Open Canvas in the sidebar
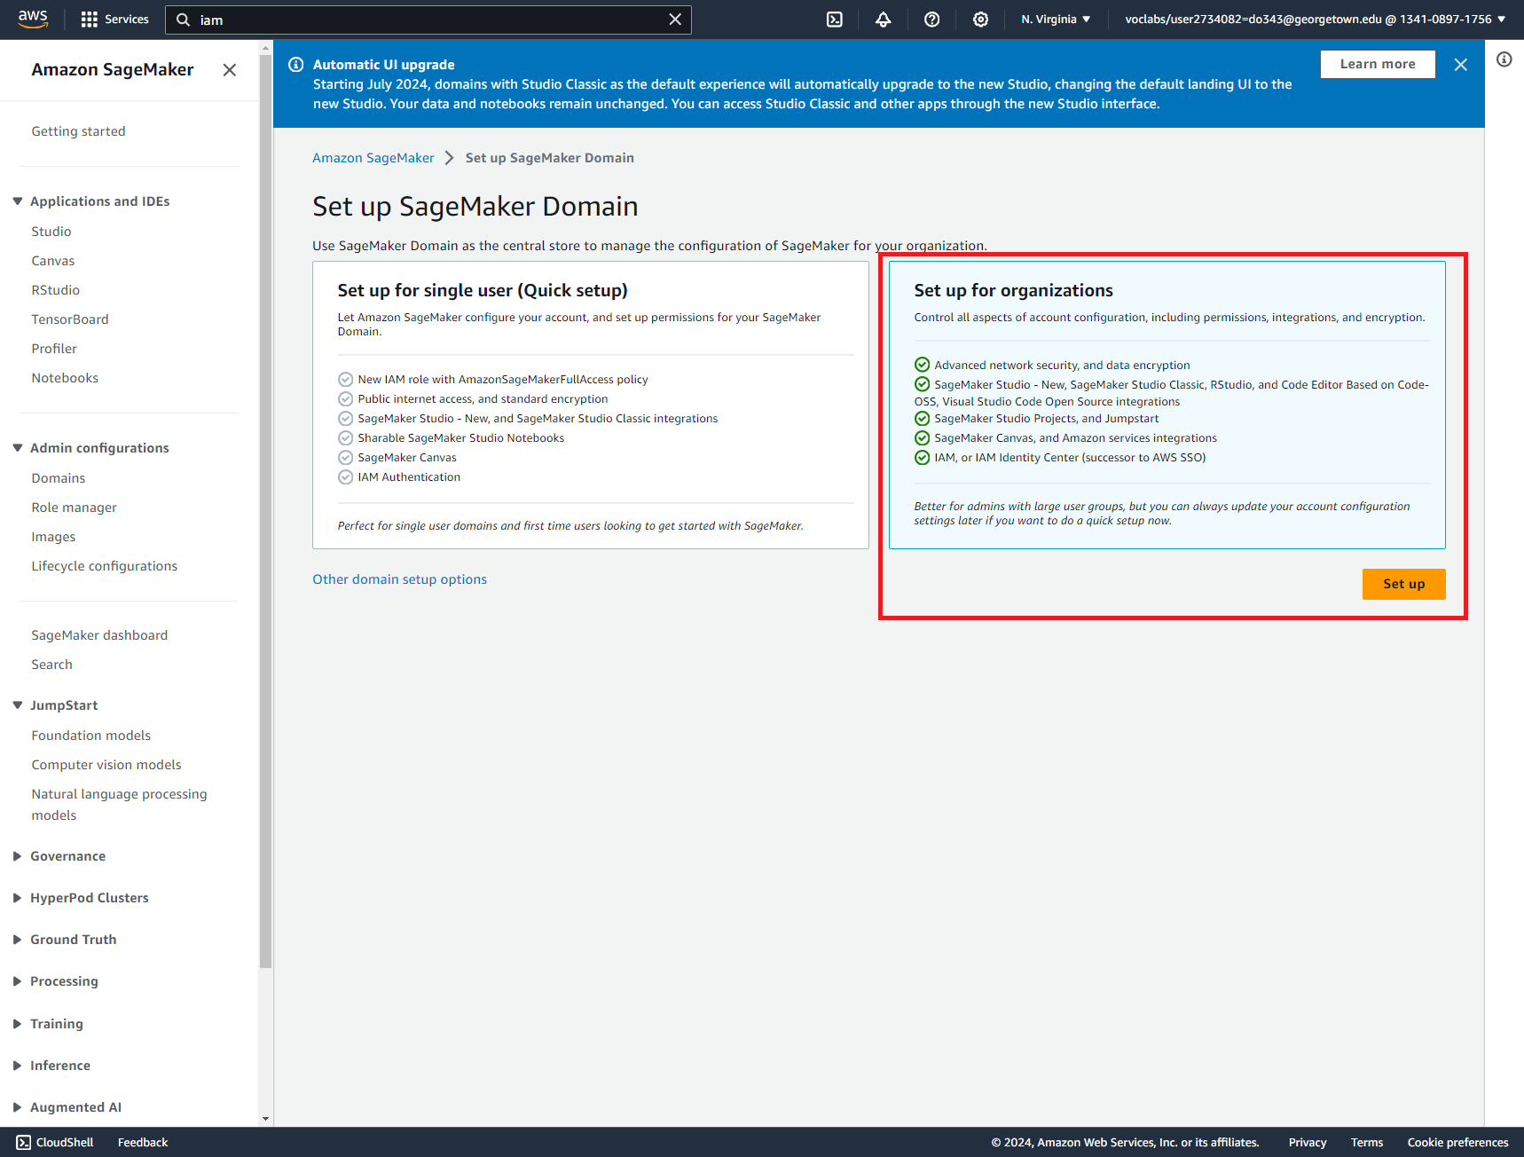This screenshot has width=1524, height=1157. tap(53, 261)
